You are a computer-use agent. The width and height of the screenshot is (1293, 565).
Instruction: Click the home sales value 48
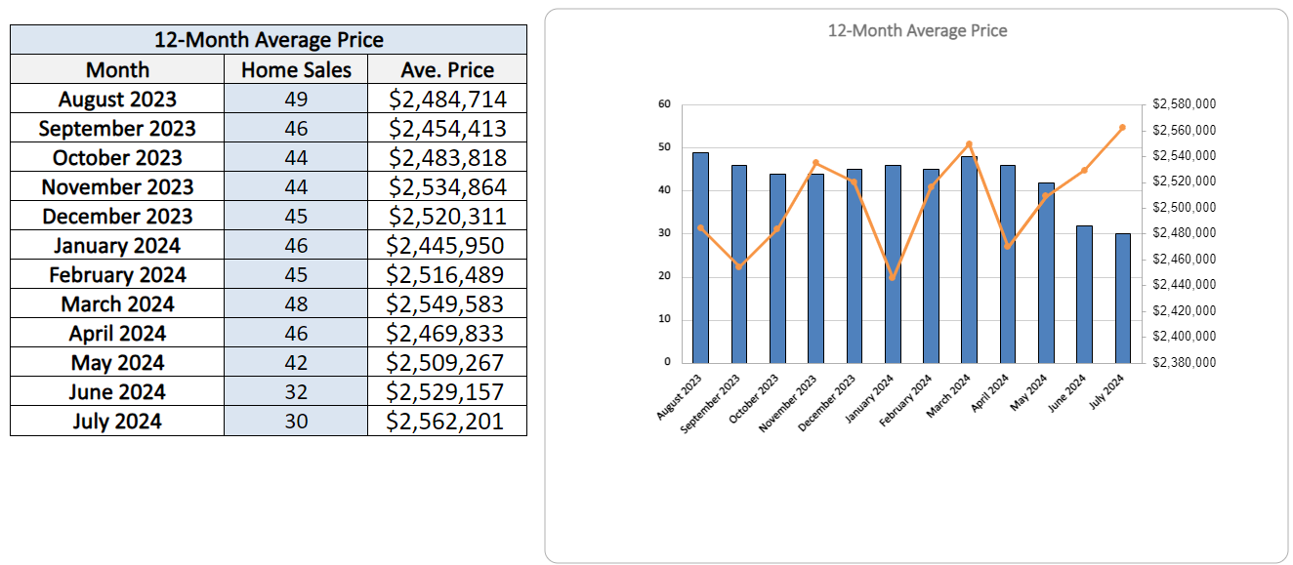point(297,303)
